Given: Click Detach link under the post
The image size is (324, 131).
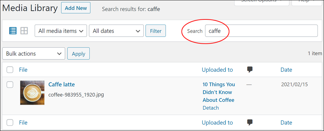Looking at the screenshot, I should click(211, 108).
